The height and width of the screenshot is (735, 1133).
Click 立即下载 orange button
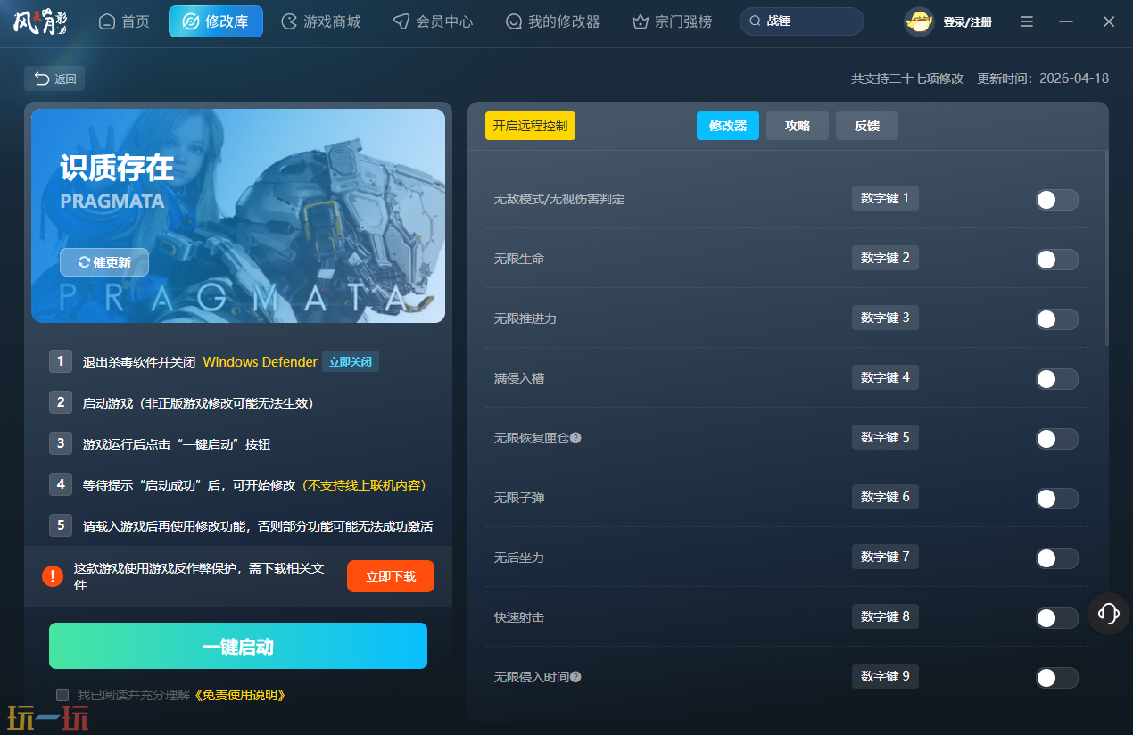point(391,576)
